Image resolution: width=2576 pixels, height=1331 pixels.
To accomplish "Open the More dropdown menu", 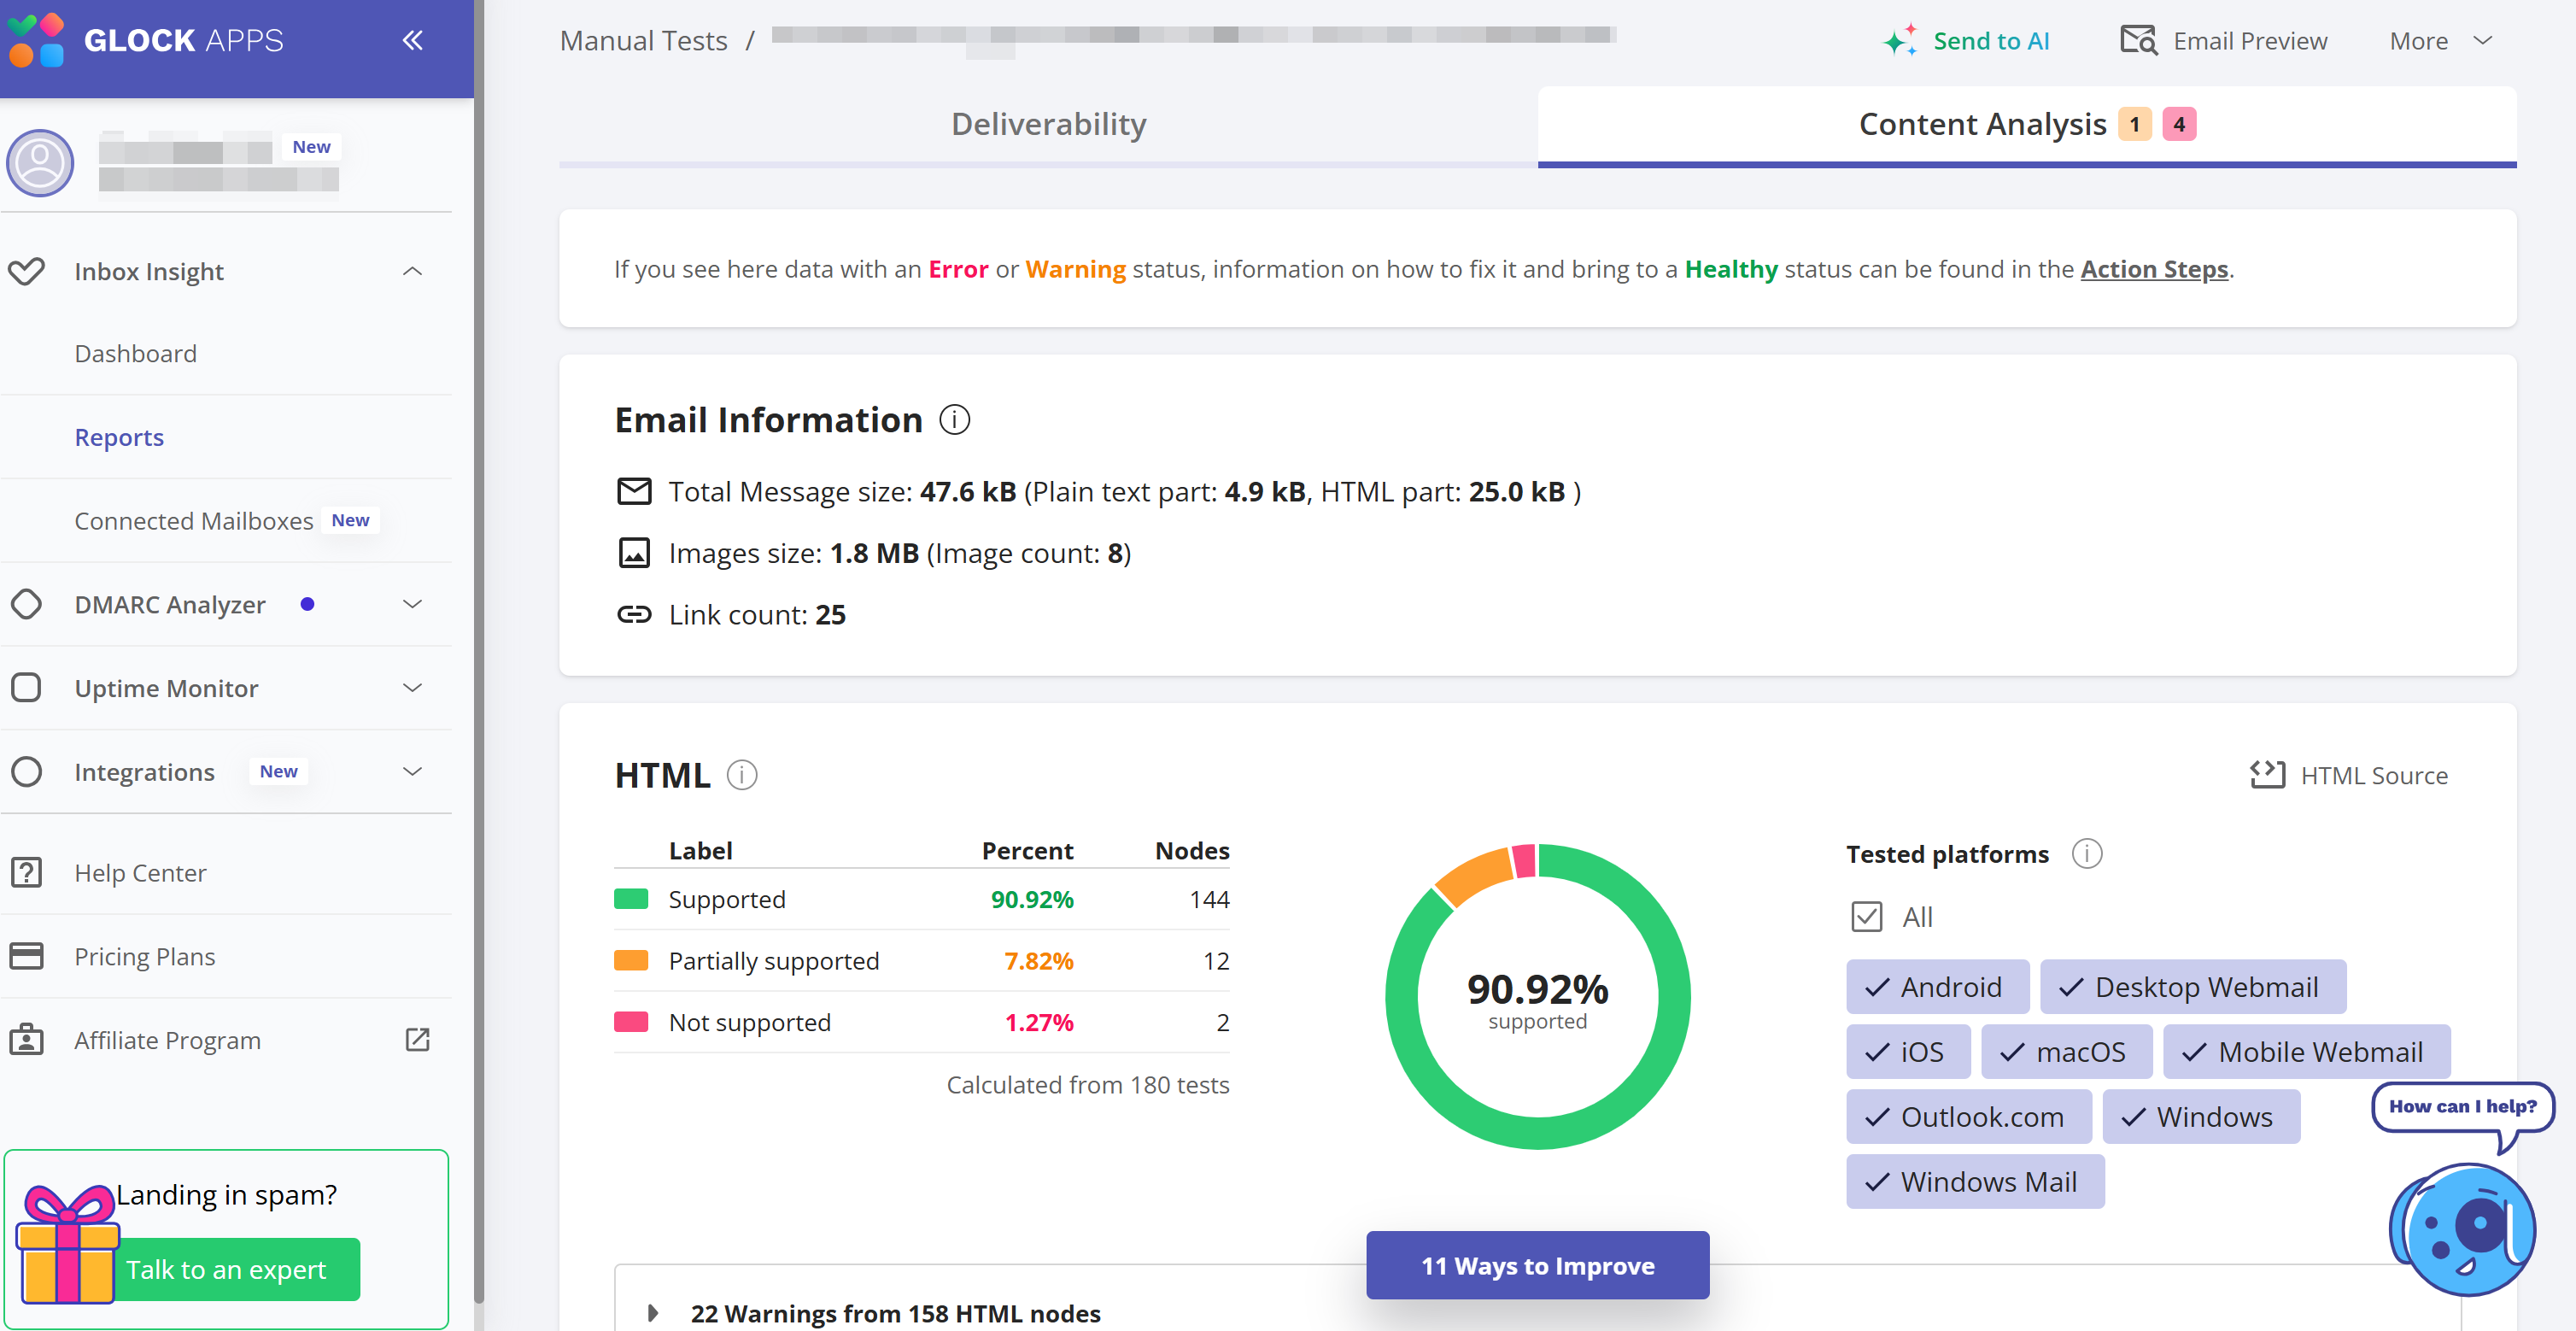I will [x=2440, y=41].
